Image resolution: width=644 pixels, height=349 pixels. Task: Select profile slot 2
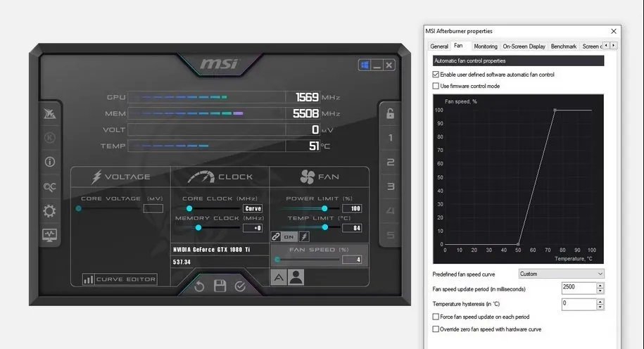tap(390, 163)
